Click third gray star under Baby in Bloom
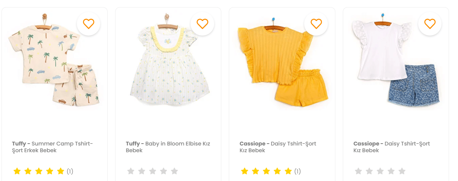 coord(153,171)
